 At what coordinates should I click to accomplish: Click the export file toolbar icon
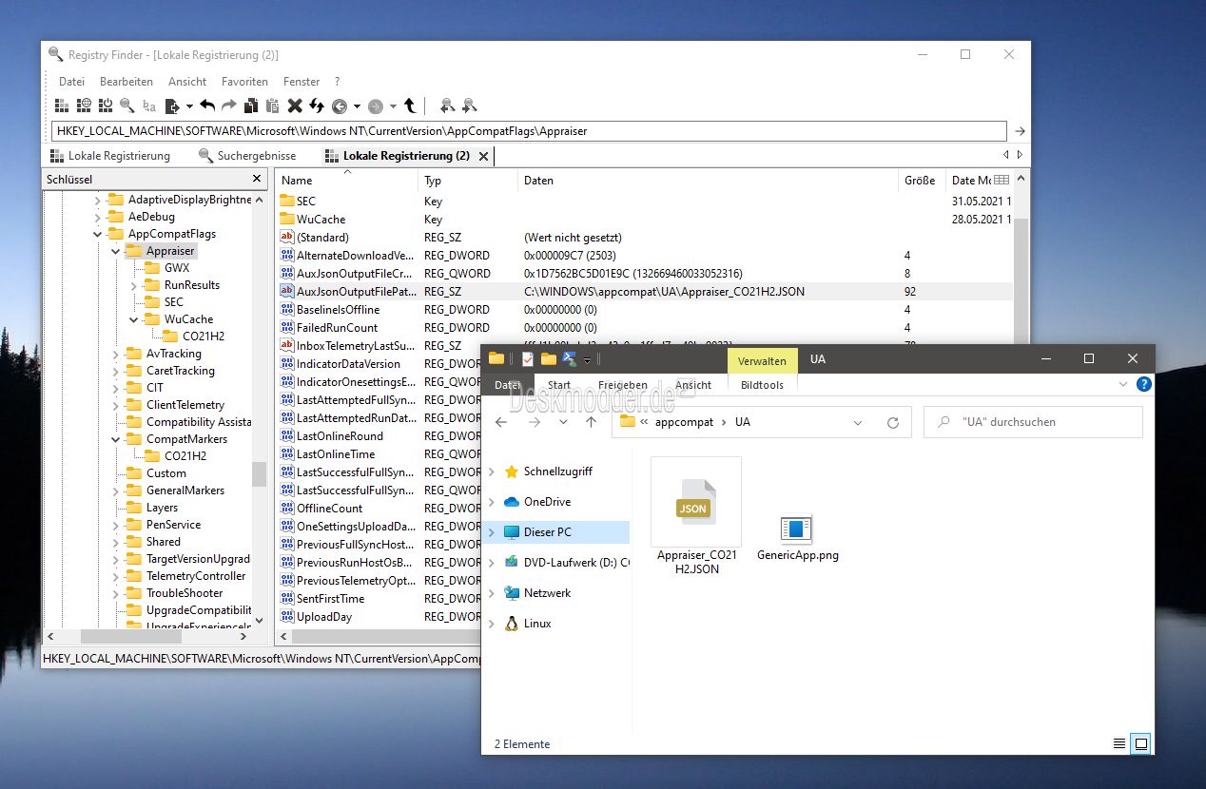pyautogui.click(x=173, y=106)
